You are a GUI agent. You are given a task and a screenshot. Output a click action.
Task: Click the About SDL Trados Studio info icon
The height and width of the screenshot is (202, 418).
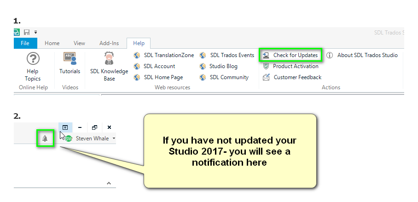coord(330,55)
